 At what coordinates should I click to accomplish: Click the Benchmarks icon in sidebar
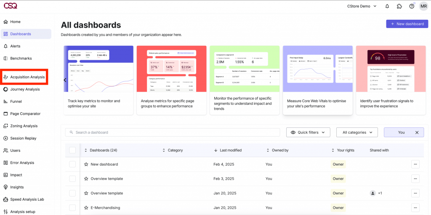coord(5,58)
